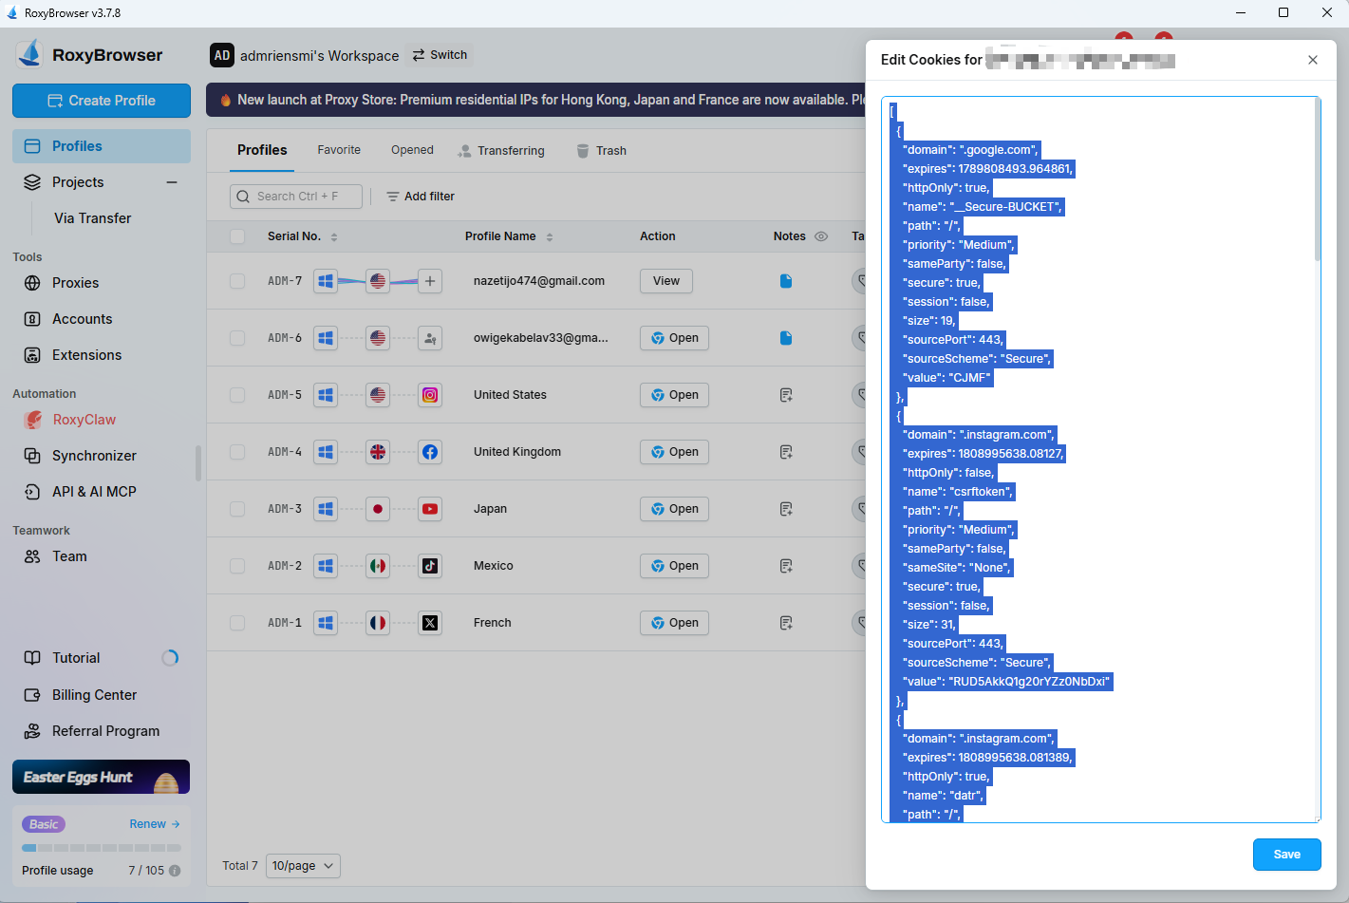This screenshot has height=903, width=1349.
Task: Switch to the Favorite tab
Action: click(x=339, y=150)
